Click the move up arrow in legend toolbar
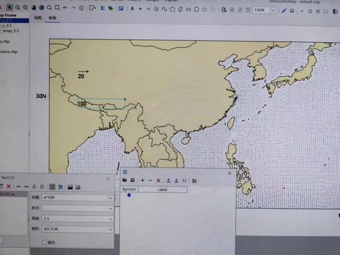 click(x=168, y=181)
